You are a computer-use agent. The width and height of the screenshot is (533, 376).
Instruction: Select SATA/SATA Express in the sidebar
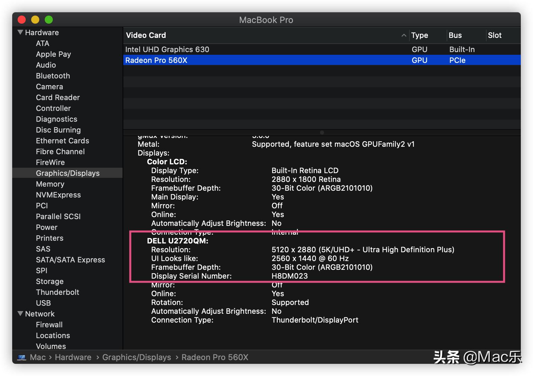pyautogui.click(x=70, y=260)
